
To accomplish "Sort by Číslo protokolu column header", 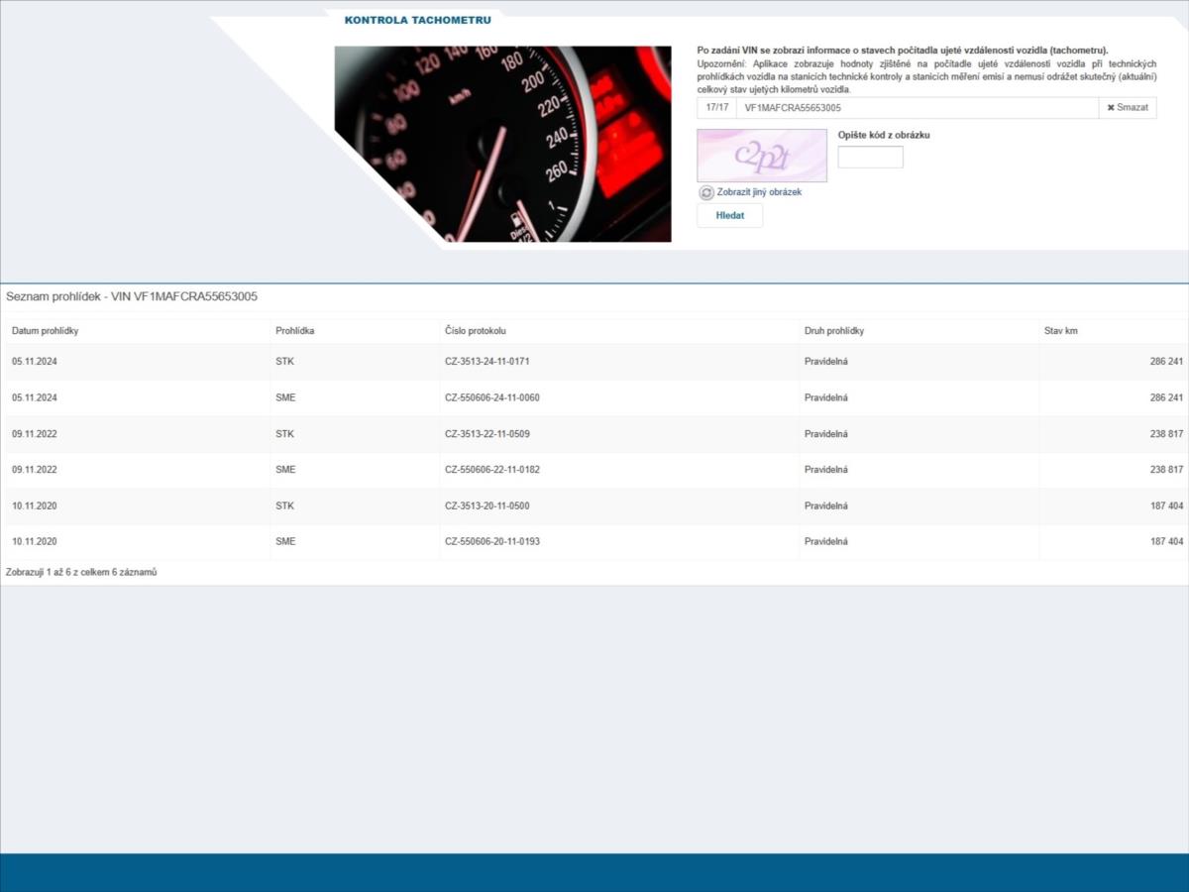I will 476,331.
